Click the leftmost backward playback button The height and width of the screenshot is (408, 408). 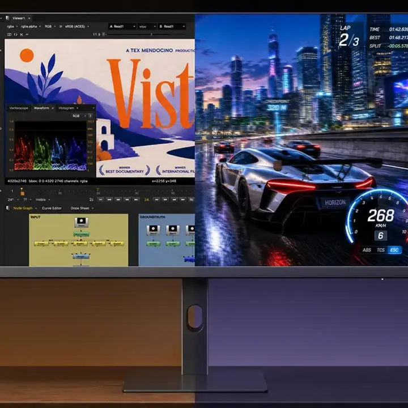(101, 199)
